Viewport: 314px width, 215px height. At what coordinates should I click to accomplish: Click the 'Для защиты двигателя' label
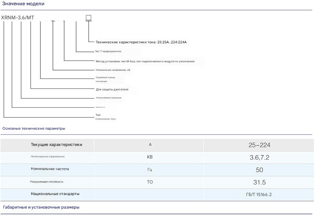tap(112, 89)
